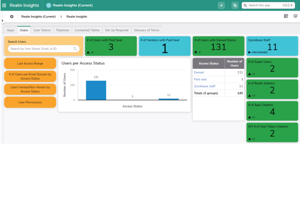Click the Denied bar in the chart
Image resolution: width=300 pixels, height=200 pixels.
pyautogui.click(x=96, y=90)
